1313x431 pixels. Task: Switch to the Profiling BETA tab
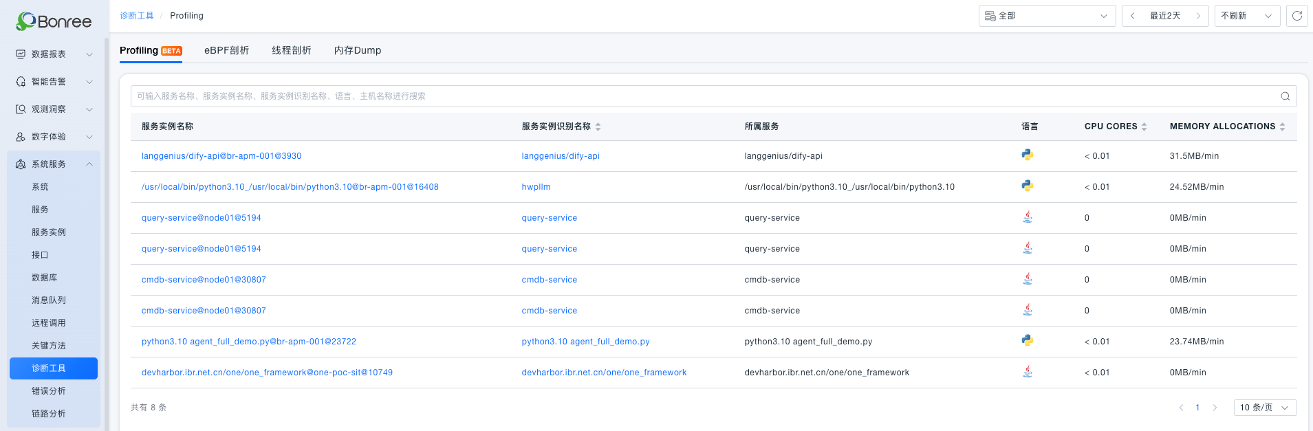click(x=151, y=51)
